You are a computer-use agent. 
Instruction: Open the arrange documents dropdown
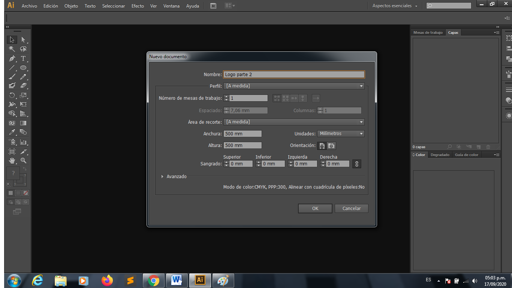[x=230, y=6]
